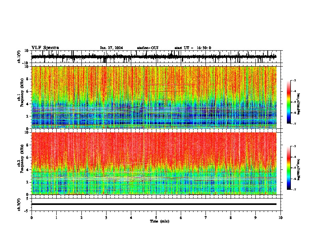Image resolution: width=316 pixels, height=244 pixels.
Task: Click the ch.3(V) axis label
Action: [x=19, y=205]
